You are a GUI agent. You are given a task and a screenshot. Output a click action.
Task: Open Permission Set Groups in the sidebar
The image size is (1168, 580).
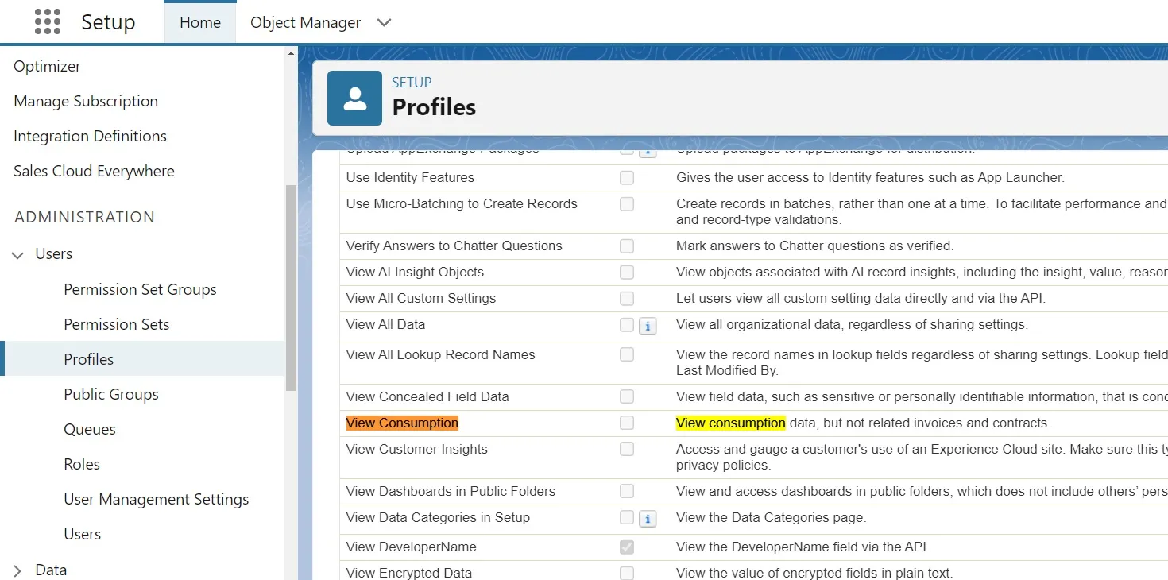click(x=140, y=289)
